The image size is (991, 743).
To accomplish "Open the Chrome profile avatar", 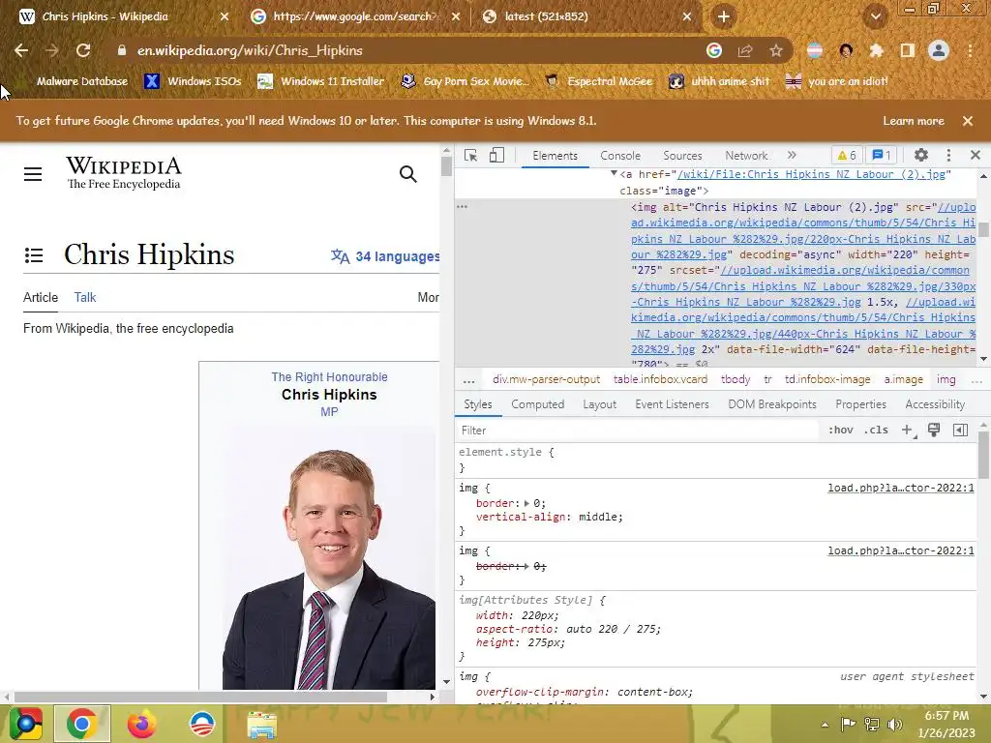I will (x=939, y=50).
